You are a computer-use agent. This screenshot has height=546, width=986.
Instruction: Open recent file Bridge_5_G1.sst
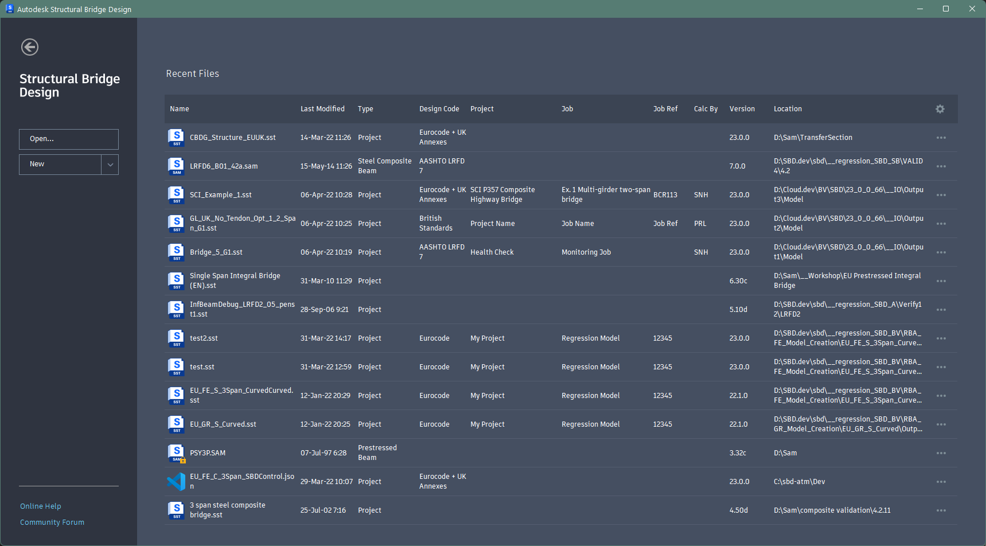point(216,252)
